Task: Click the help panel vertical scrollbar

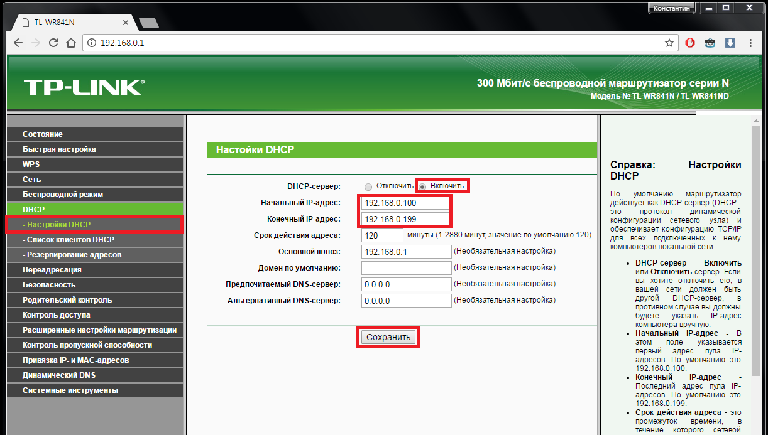Action: tap(756, 251)
